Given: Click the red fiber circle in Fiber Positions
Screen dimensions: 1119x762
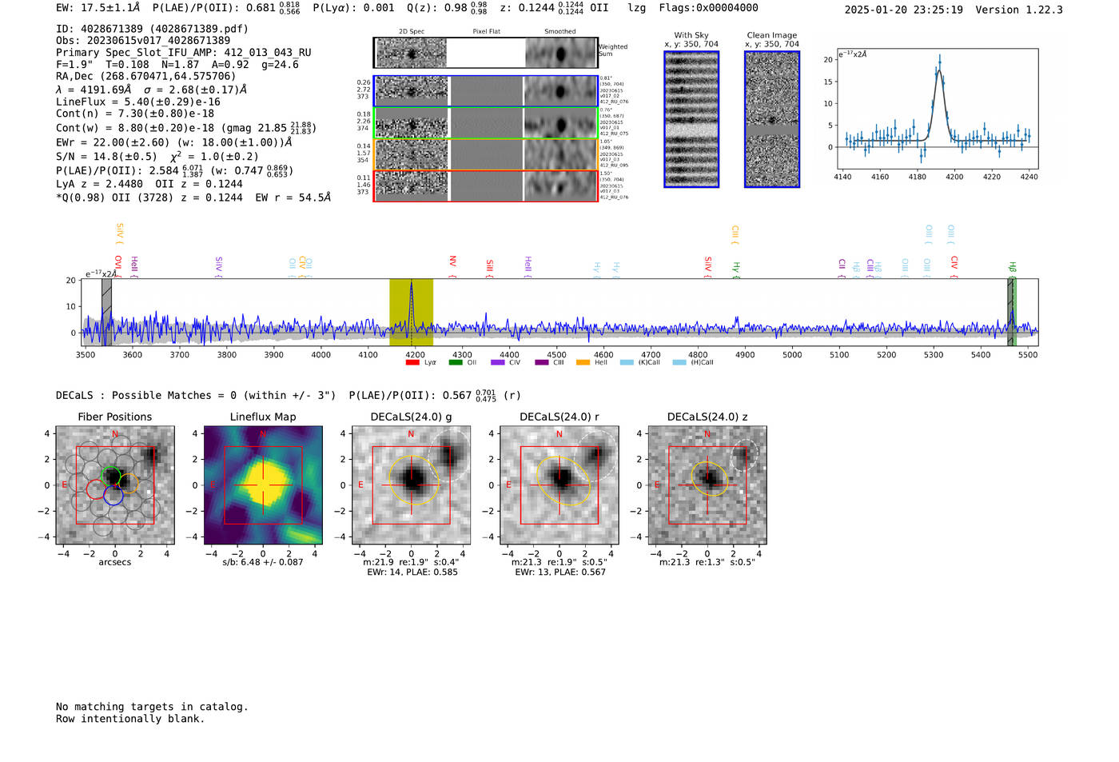Looking at the screenshot, I should (x=95, y=489).
